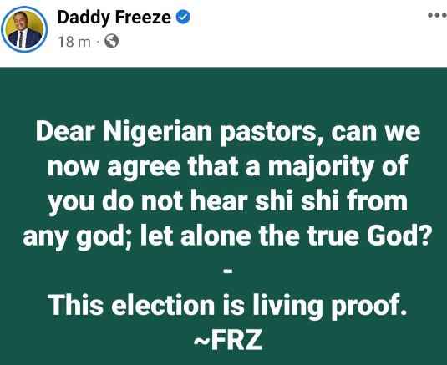Click the word majority in the post

click(x=321, y=168)
